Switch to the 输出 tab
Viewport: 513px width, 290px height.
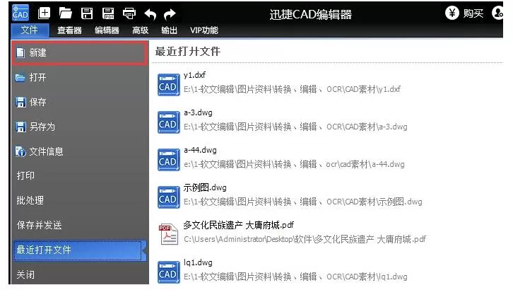(169, 30)
